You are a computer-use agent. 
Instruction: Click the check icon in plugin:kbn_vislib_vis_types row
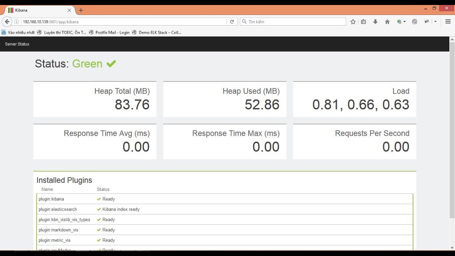pos(99,220)
